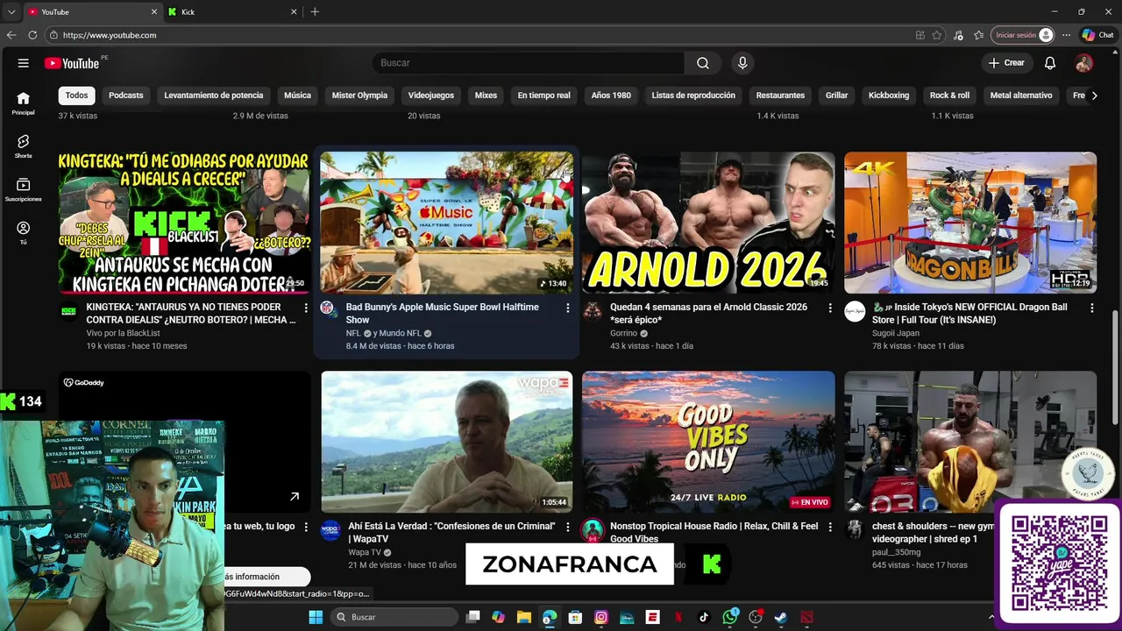Open options menu for the WapaTV video
Image resolution: width=1122 pixels, height=631 pixels.
coord(568,528)
